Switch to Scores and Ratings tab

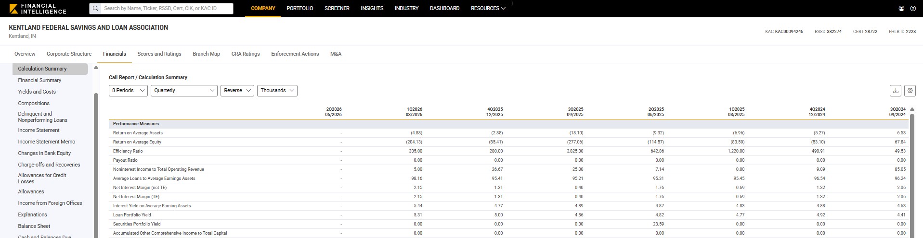point(159,54)
